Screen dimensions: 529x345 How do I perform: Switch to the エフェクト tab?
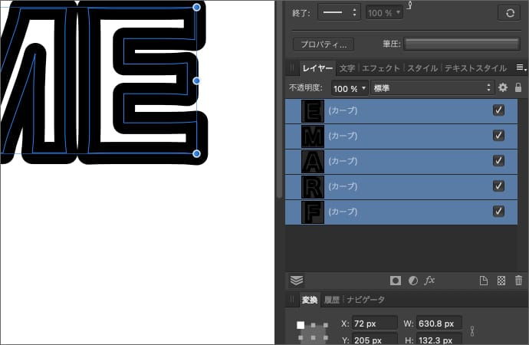coord(381,68)
